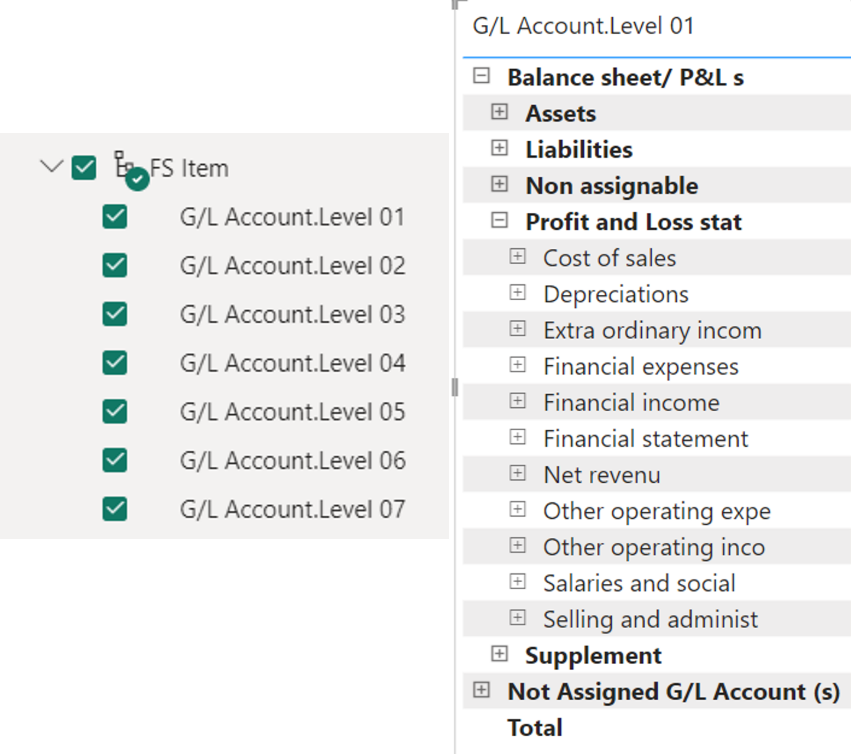The image size is (851, 754).
Task: Select the Supplement row label
Action: click(593, 656)
